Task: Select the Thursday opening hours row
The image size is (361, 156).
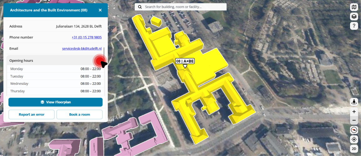Action: click(56, 91)
